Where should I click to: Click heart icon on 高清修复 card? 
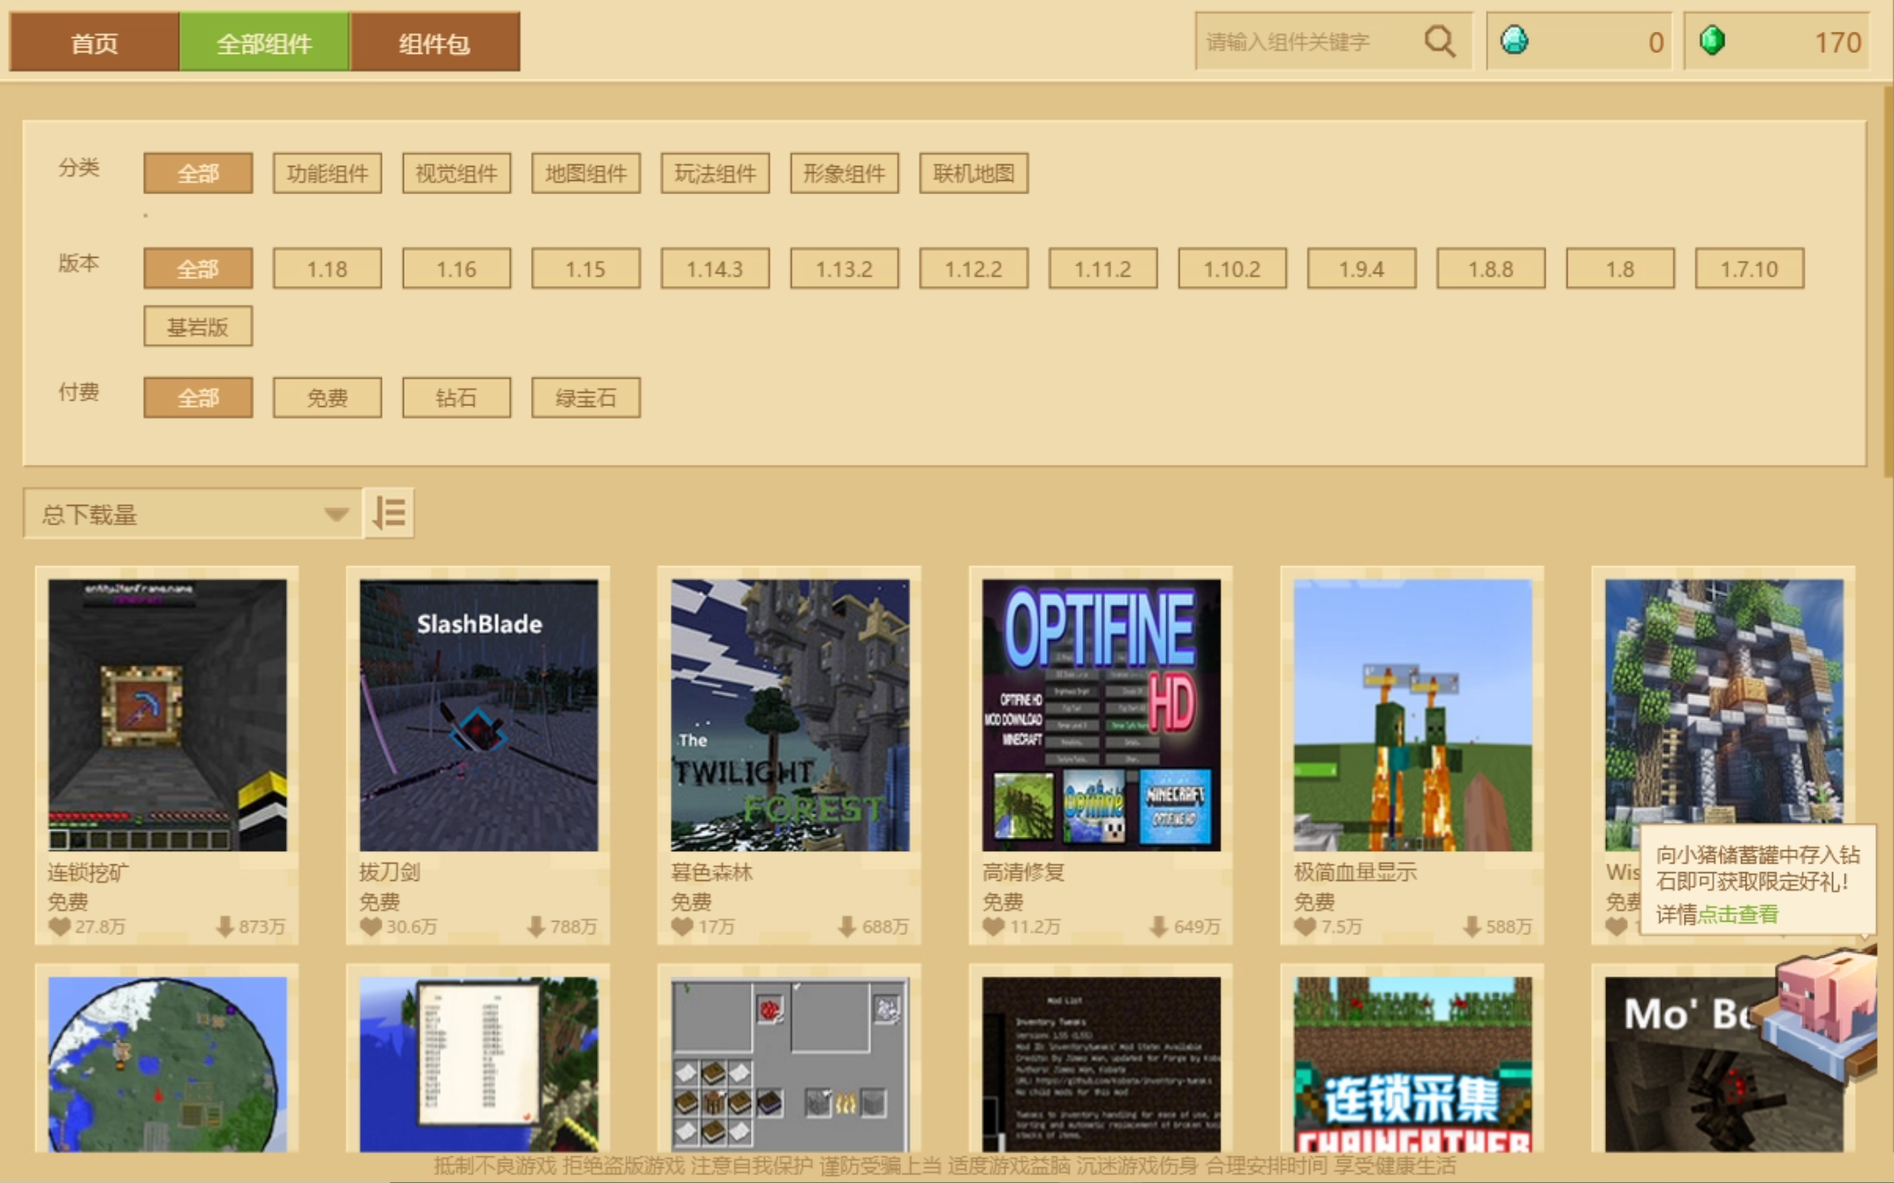click(994, 927)
